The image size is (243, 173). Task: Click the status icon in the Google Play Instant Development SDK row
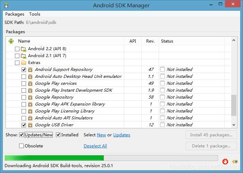[162, 90]
